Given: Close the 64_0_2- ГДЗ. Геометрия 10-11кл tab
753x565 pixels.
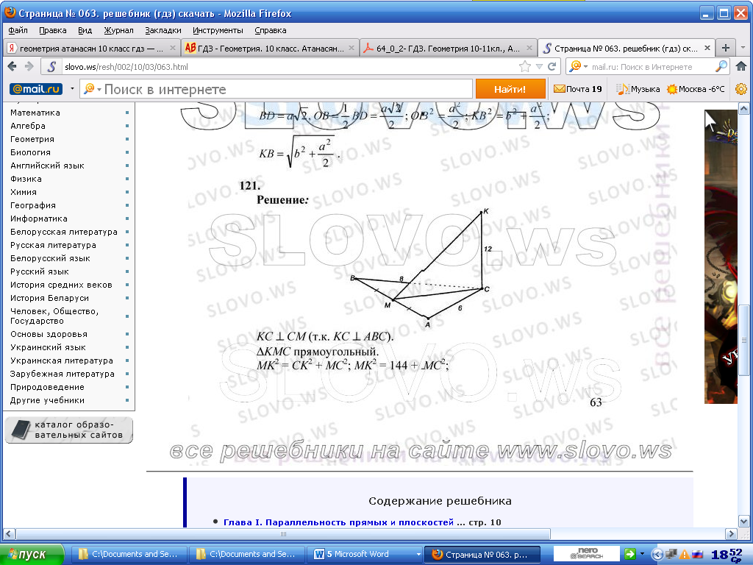Looking at the screenshot, I should 529,48.
